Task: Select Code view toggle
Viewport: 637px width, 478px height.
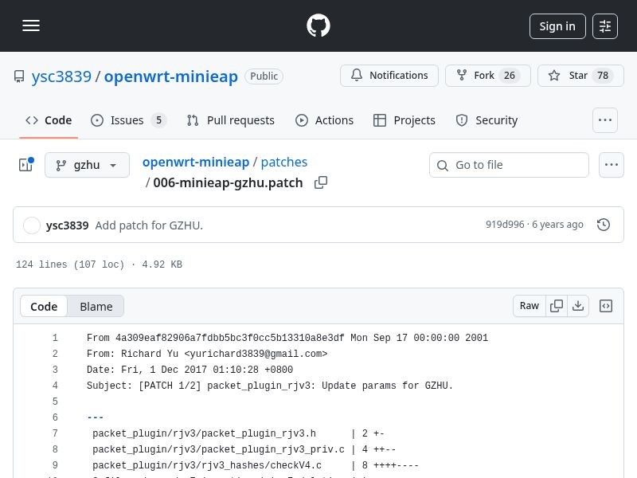Action: click(44, 307)
